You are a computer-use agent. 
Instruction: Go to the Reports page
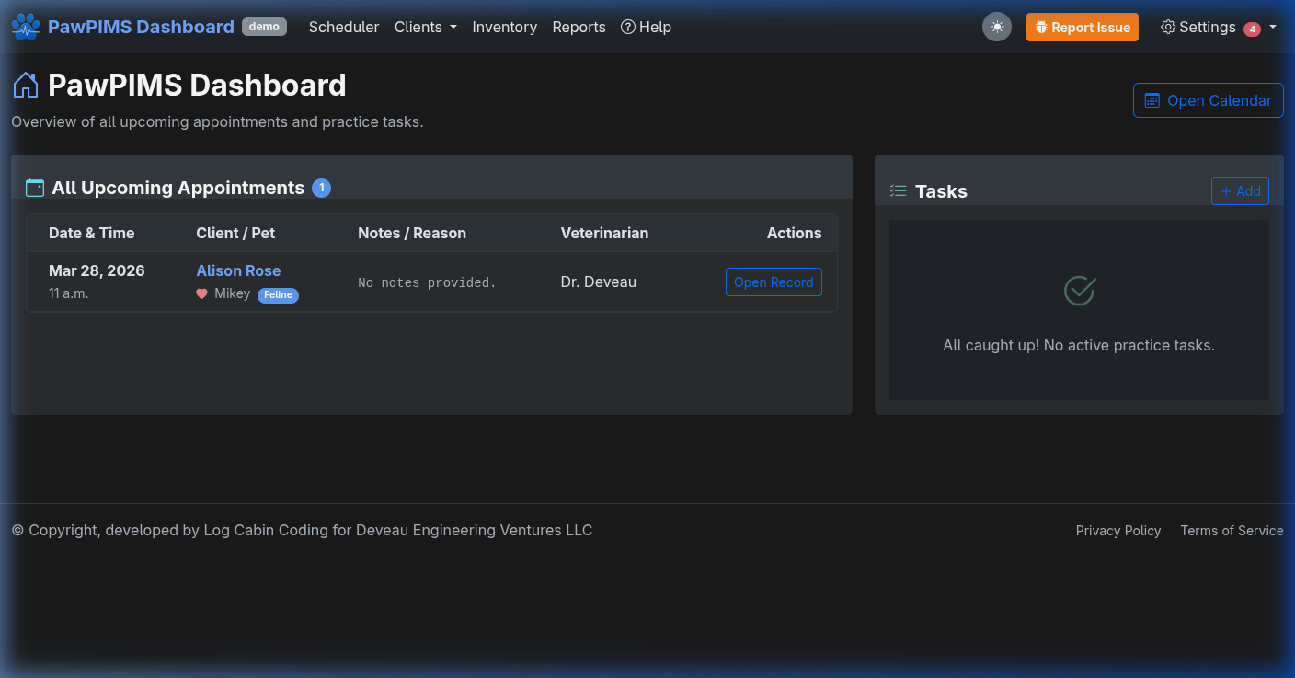pyautogui.click(x=579, y=27)
